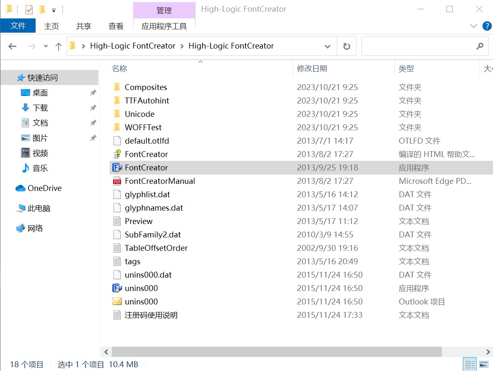Select the glyphnames.dat file icon

[117, 208]
